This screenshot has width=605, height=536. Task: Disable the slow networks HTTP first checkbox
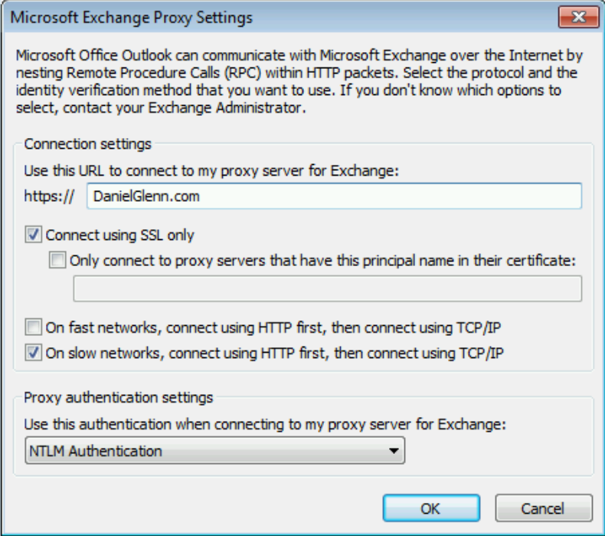click(x=34, y=353)
